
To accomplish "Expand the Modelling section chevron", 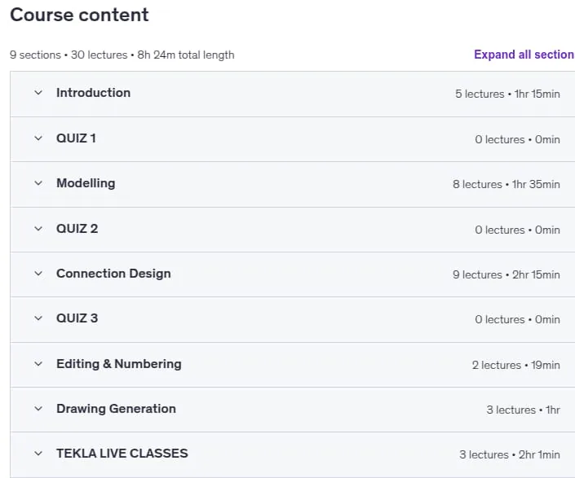I will tap(38, 183).
